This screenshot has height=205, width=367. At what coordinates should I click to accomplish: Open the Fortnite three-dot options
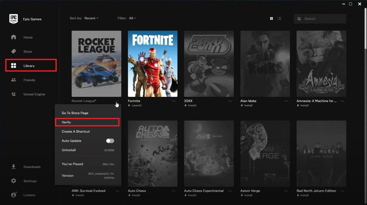(x=173, y=101)
